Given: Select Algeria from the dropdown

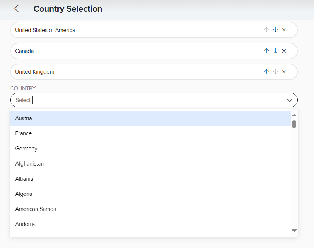Looking at the screenshot, I should [x=150, y=194].
